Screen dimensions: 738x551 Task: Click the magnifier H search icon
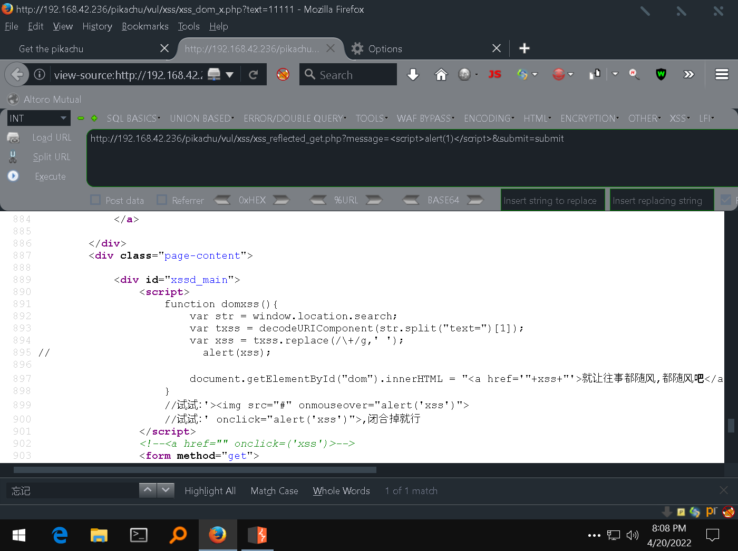pyautogui.click(x=634, y=74)
